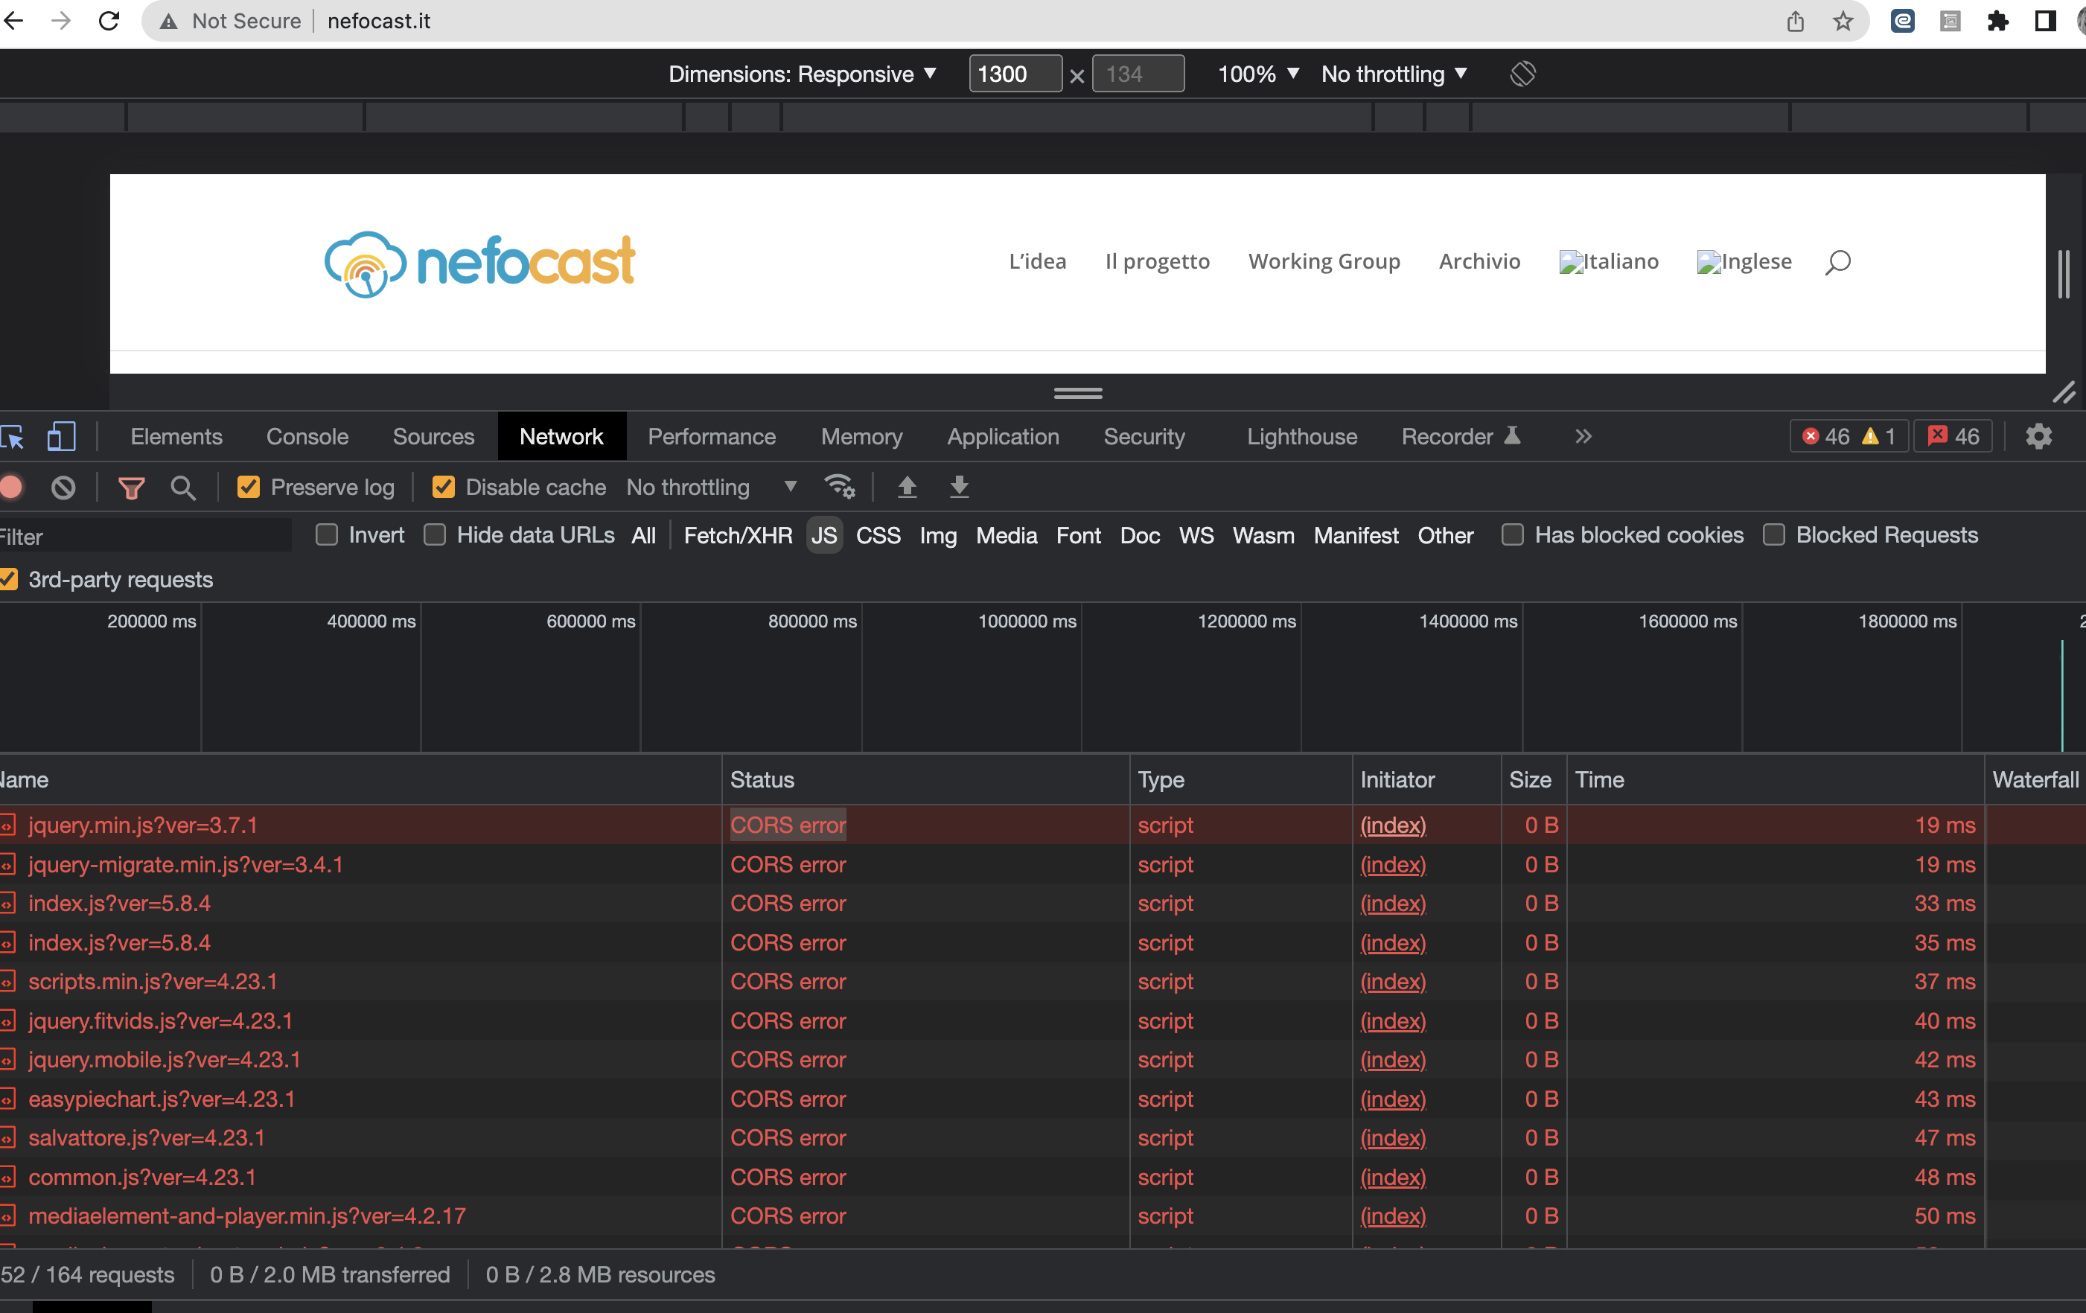
Task: Bookmark this page with the star icon
Action: 1843,21
